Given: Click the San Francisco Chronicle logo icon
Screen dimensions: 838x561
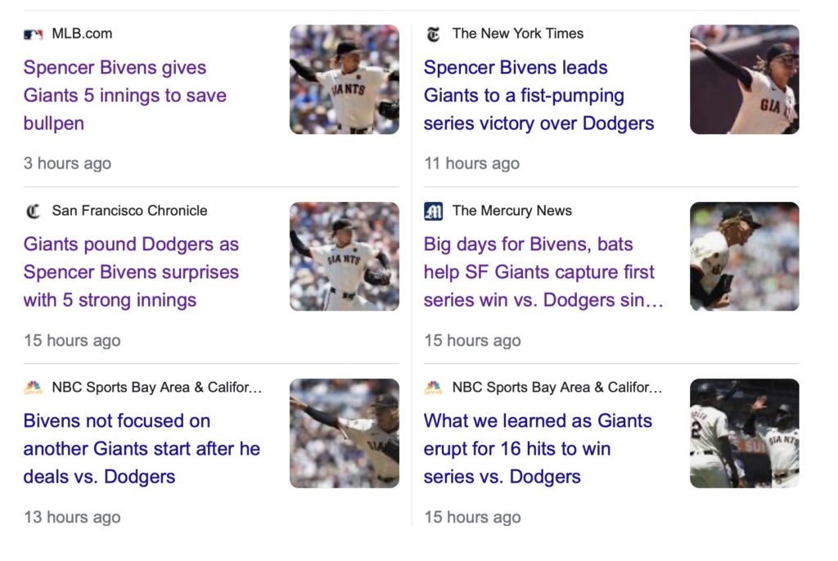Looking at the screenshot, I should 33,211.
